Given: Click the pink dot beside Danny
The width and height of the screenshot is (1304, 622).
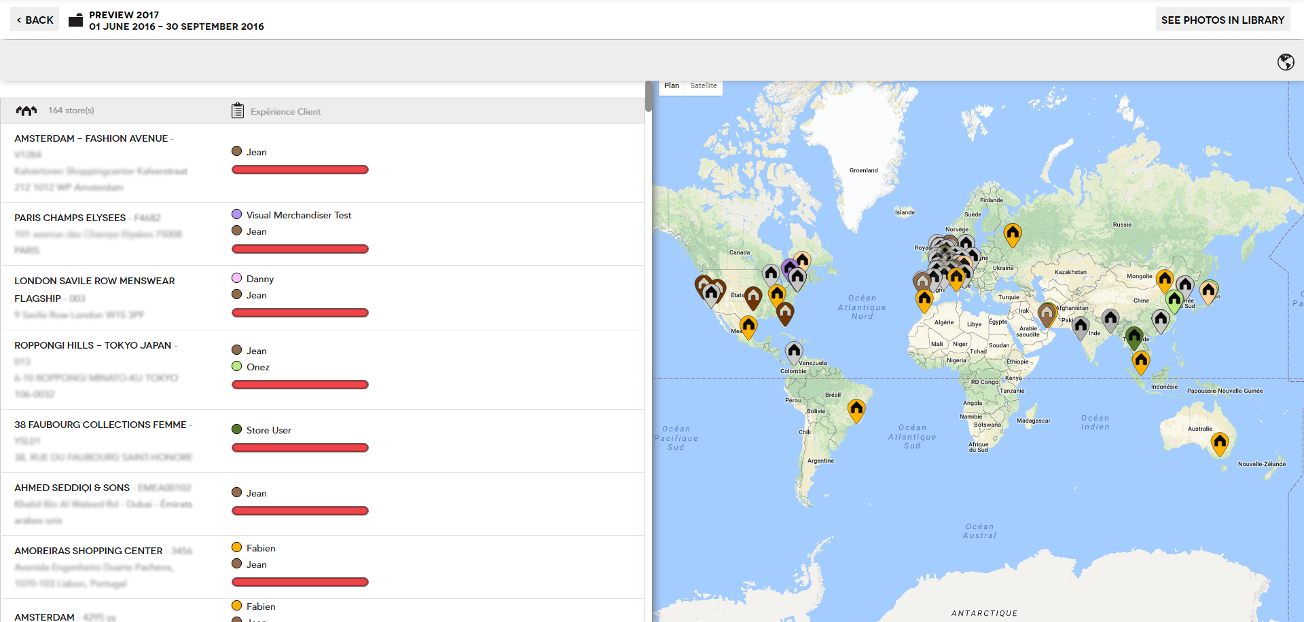Looking at the screenshot, I should coord(237,278).
